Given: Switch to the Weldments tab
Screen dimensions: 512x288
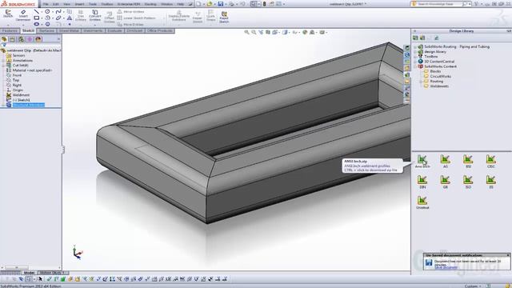Looking at the screenshot, I should [x=93, y=30].
